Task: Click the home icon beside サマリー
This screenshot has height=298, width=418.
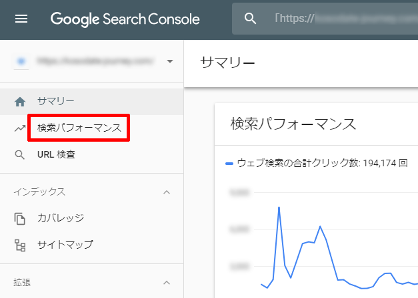Action: [20, 102]
